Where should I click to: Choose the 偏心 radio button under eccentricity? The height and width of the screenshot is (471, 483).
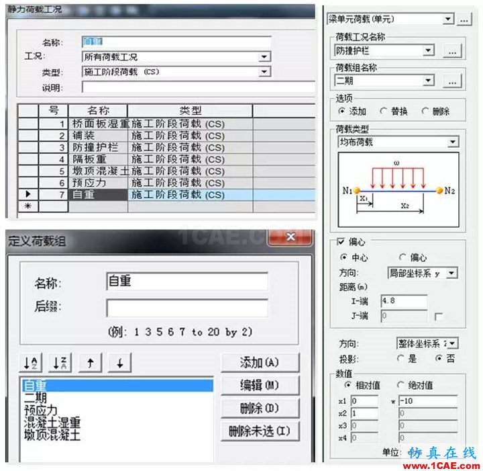click(402, 257)
